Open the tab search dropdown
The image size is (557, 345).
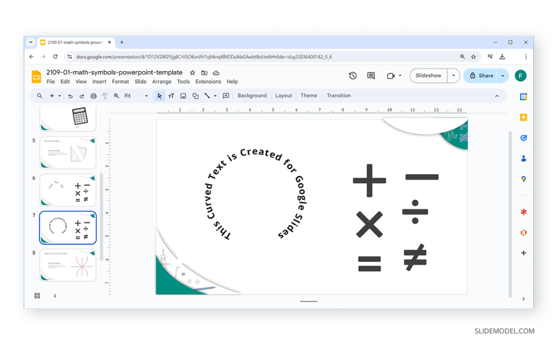[x=31, y=42]
